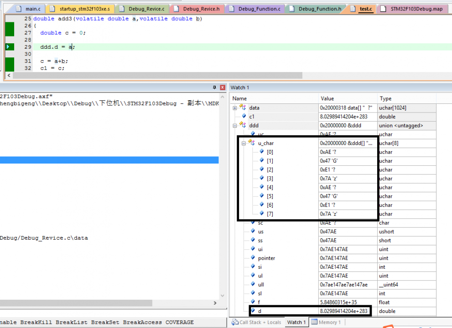Click the Type column header
This screenshot has width=452, height=328.
click(x=385, y=98)
